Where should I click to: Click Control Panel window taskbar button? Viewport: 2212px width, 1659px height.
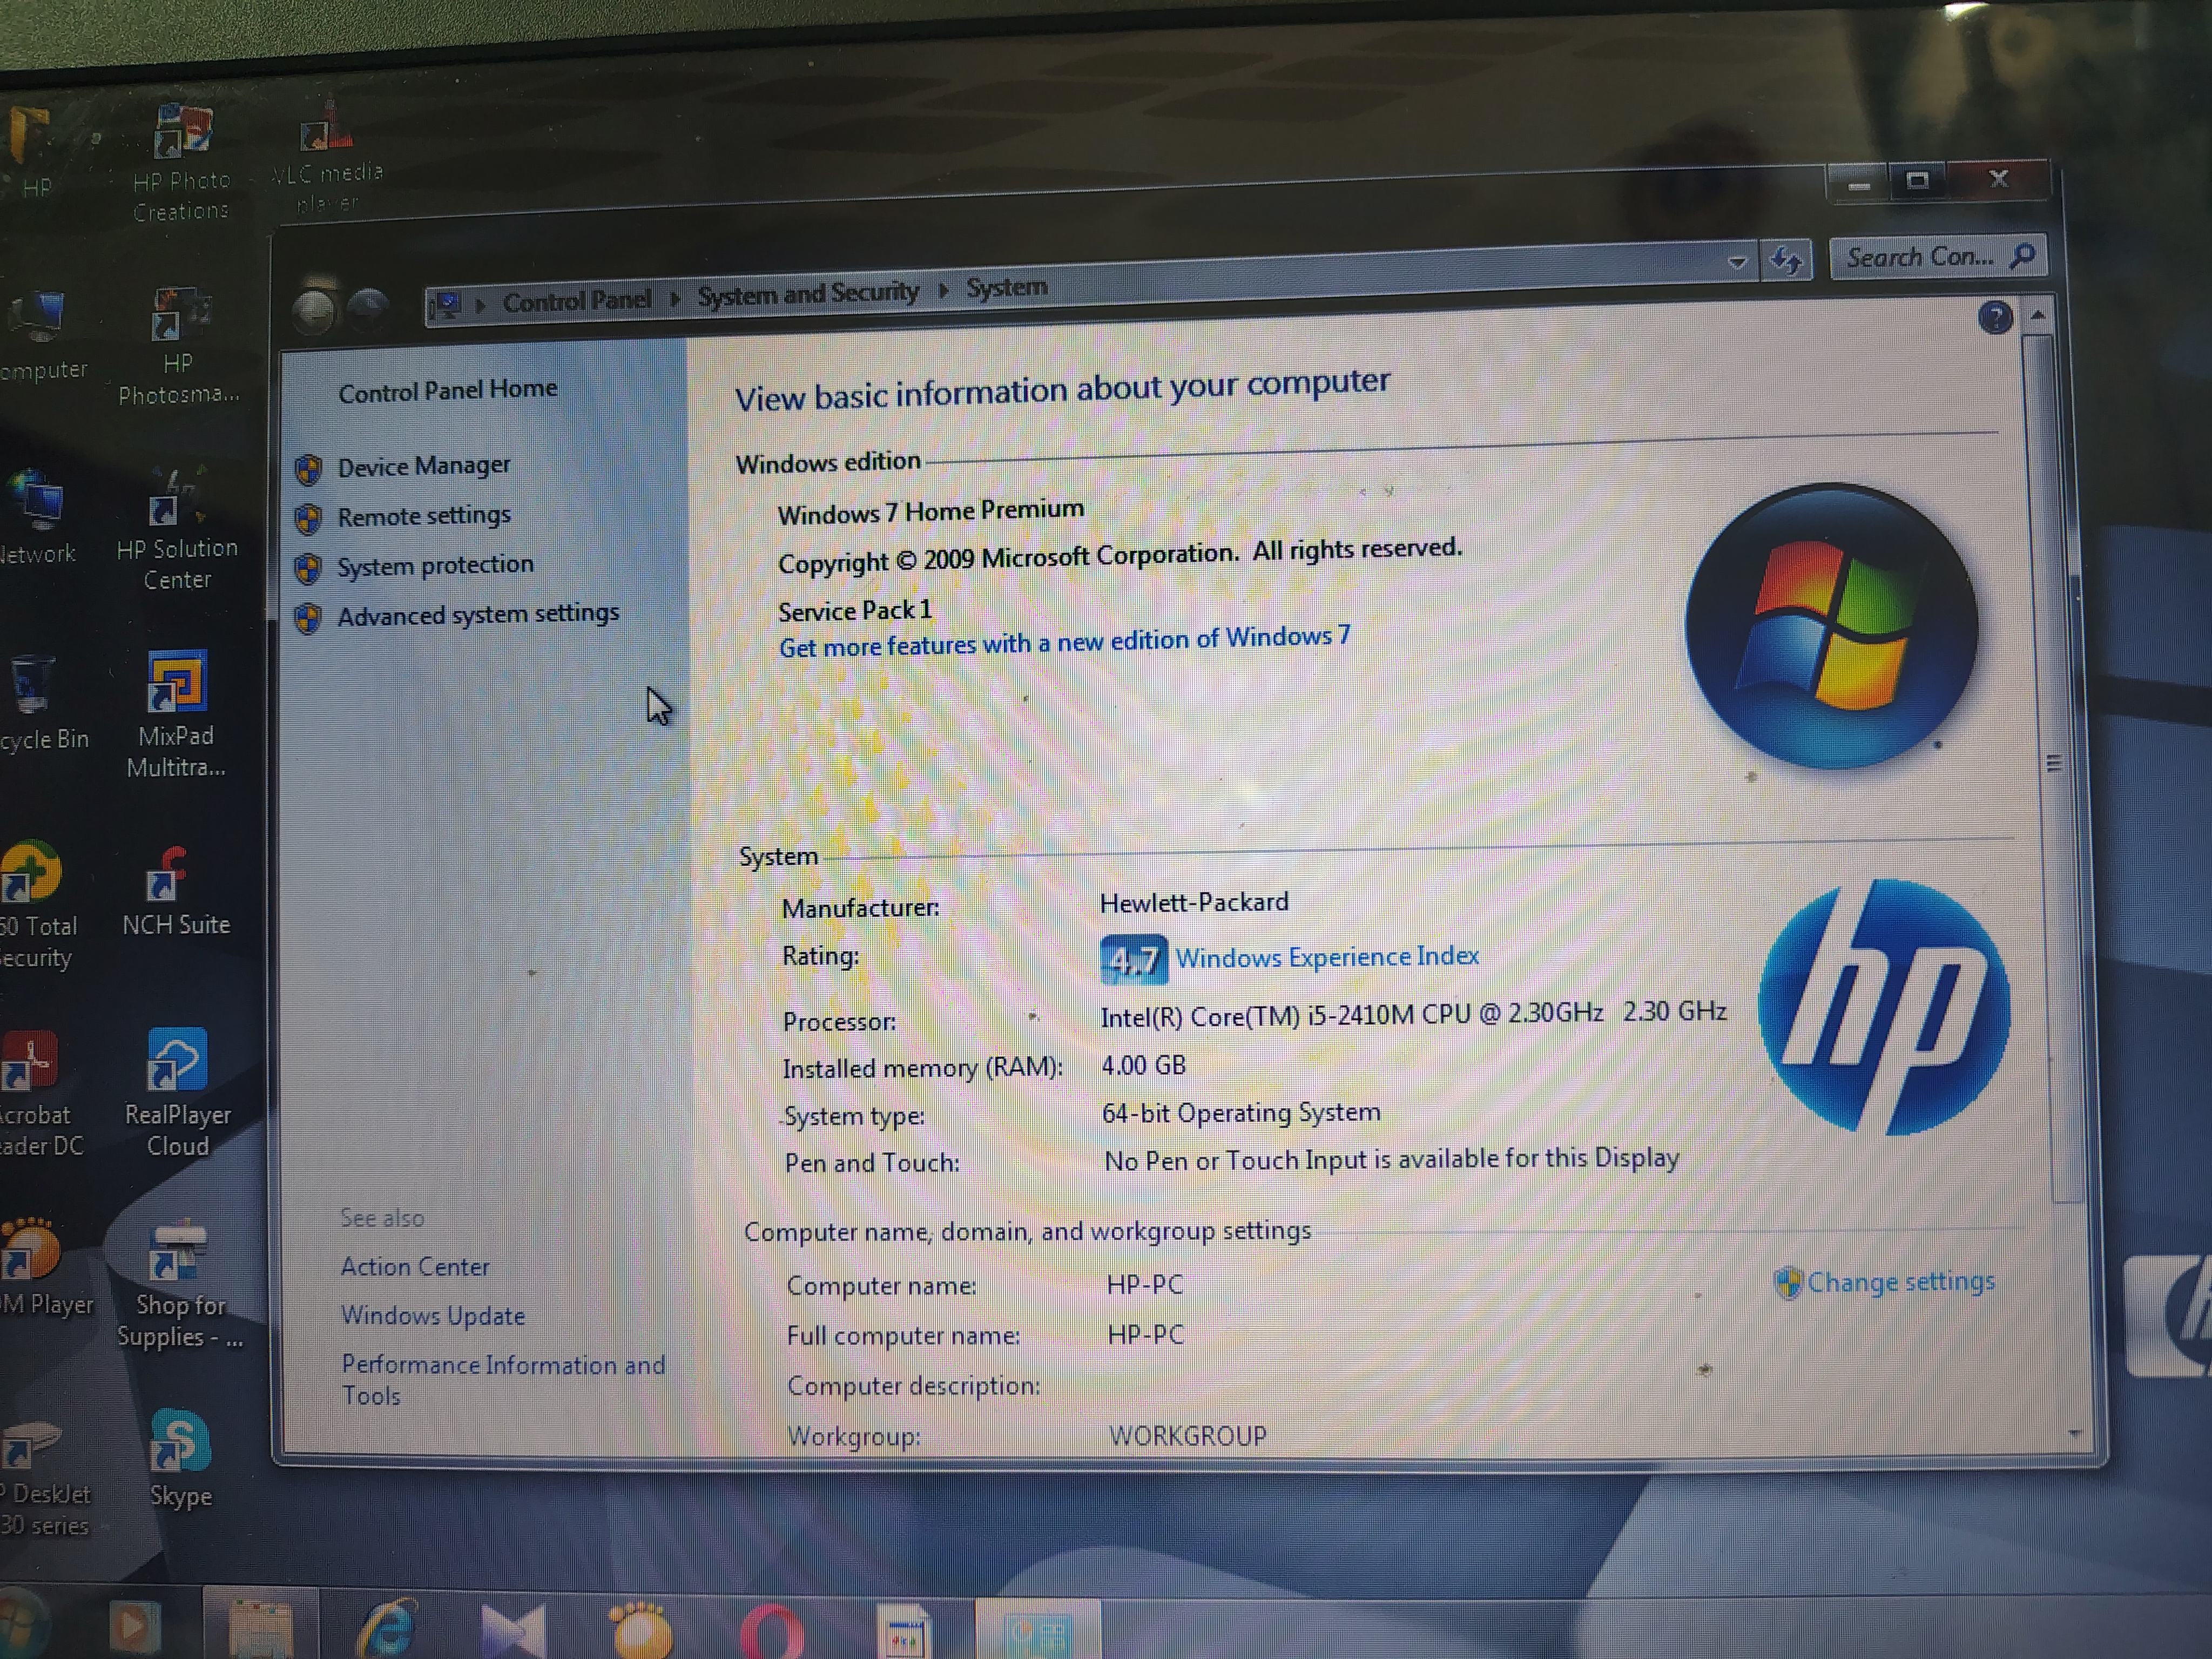tap(1038, 1629)
